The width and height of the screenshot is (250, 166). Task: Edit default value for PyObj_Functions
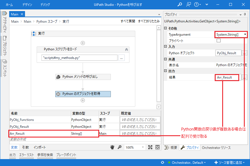[x=140, y=120]
